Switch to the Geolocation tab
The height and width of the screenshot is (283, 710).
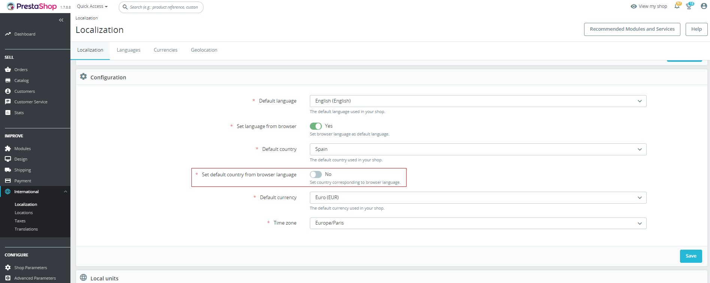click(204, 50)
